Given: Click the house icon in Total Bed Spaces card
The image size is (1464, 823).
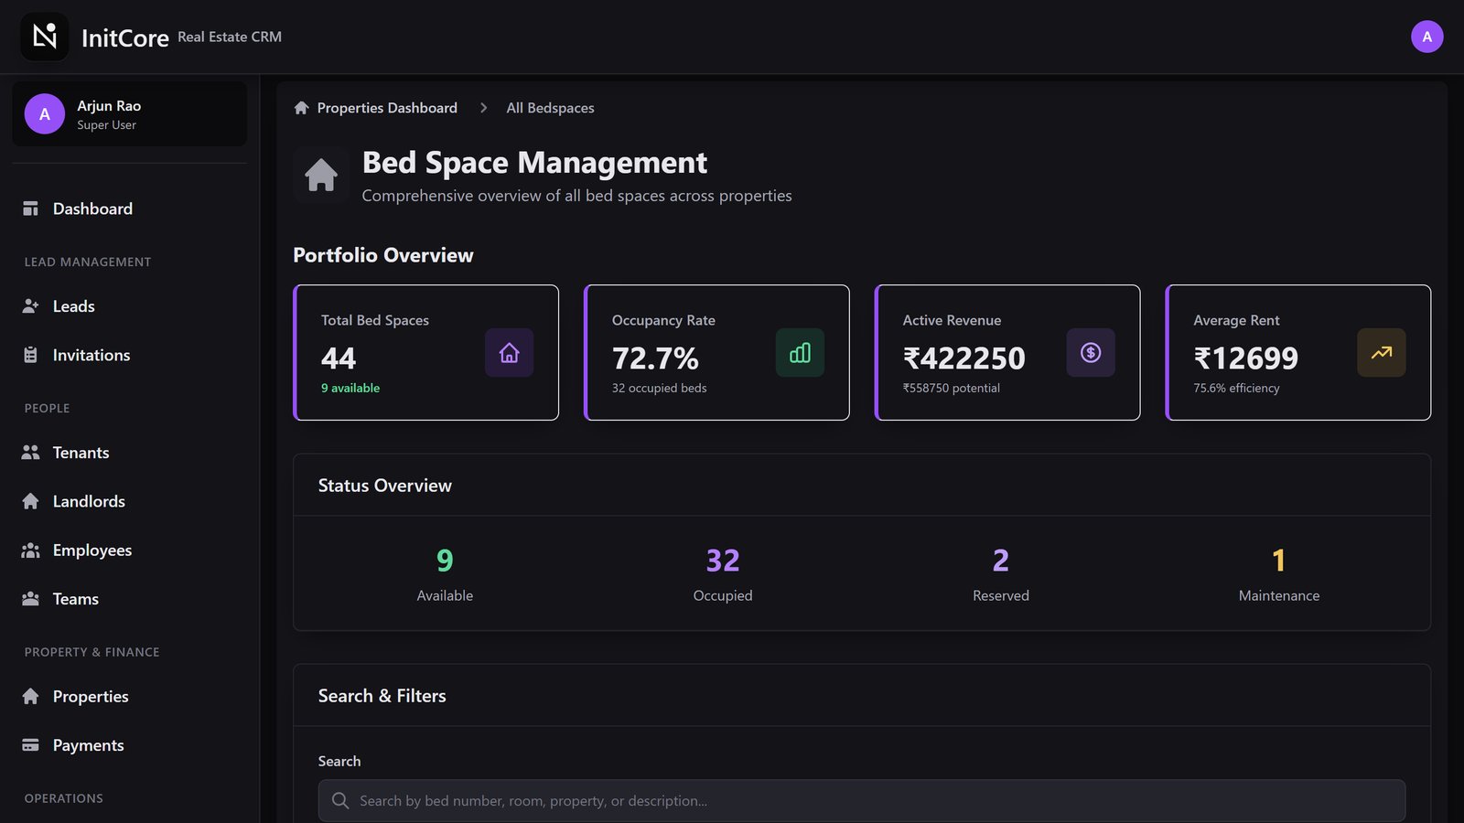Looking at the screenshot, I should click(510, 353).
